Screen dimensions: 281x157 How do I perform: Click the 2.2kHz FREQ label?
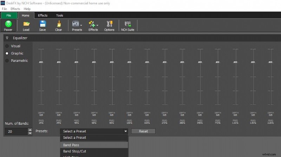(x=270, y=122)
